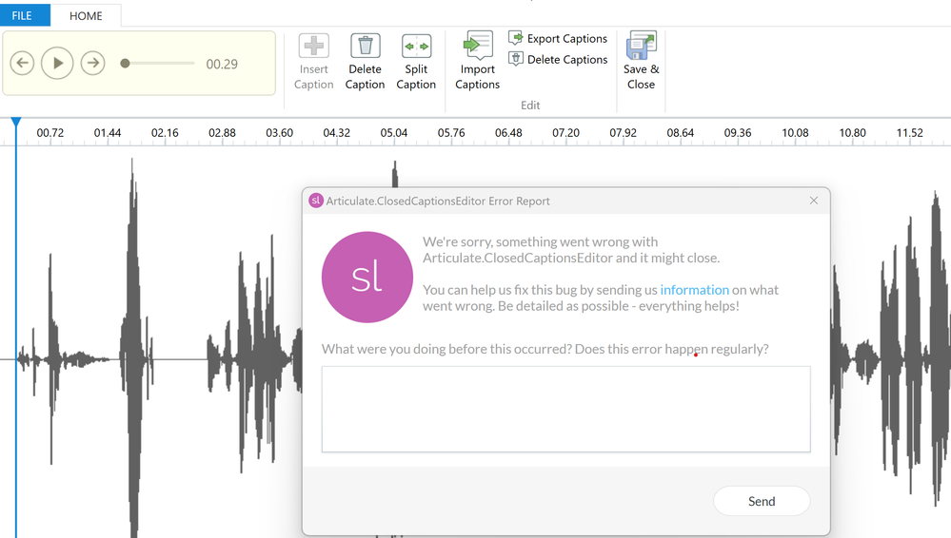Click the small sl icon in dialog title

(315, 201)
